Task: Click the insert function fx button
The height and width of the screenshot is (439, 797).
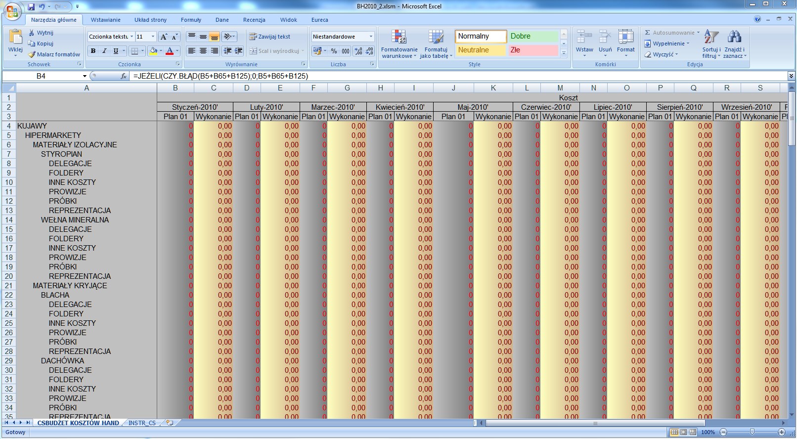Action: (124, 76)
